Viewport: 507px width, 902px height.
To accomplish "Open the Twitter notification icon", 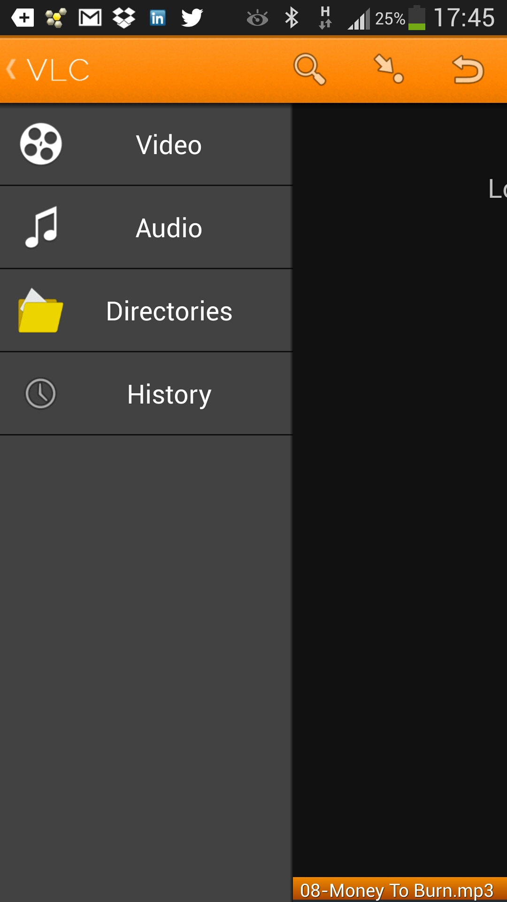I will [x=191, y=17].
